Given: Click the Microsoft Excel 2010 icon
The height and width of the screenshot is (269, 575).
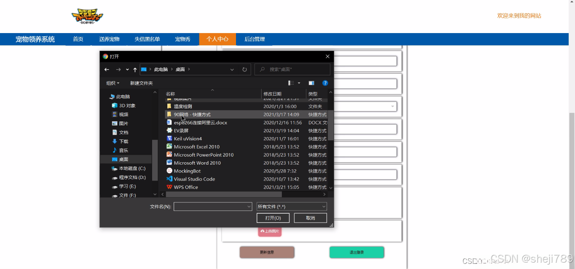Looking at the screenshot, I should click(x=169, y=147).
